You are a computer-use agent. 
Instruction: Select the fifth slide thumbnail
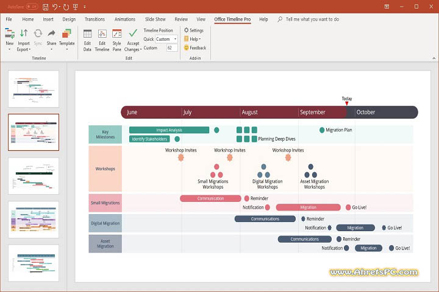(x=34, y=263)
